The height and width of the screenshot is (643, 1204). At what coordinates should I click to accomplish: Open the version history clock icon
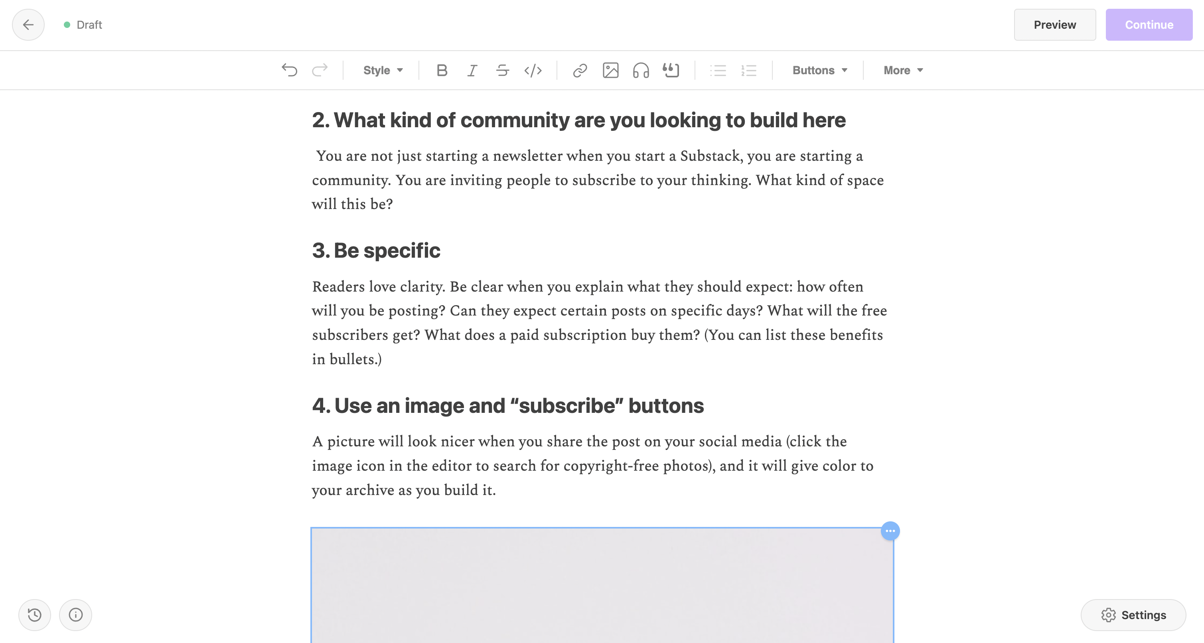pos(35,615)
